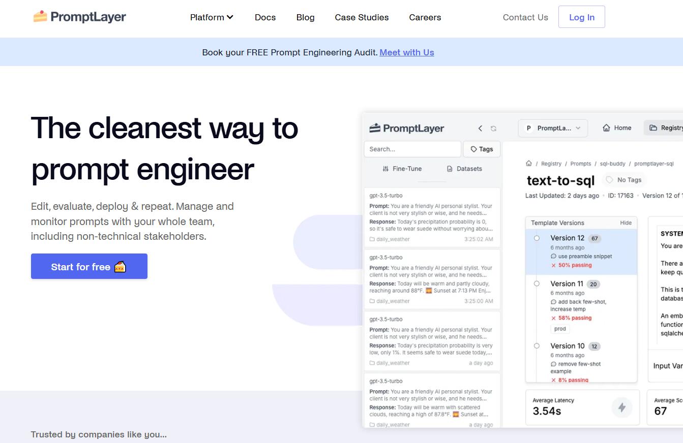Visit the Careers page
Image resolution: width=683 pixels, height=443 pixels.
click(425, 17)
